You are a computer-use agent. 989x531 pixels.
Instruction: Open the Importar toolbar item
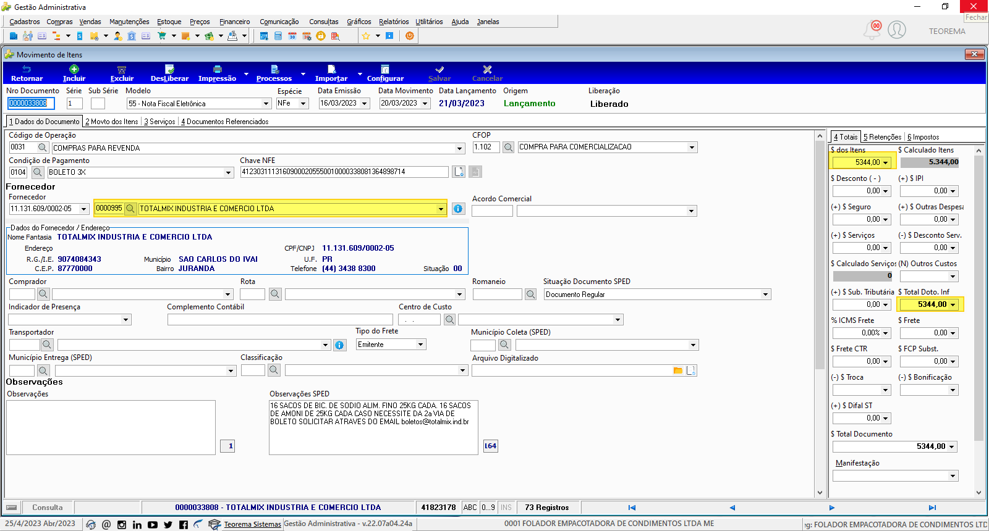tap(331, 73)
